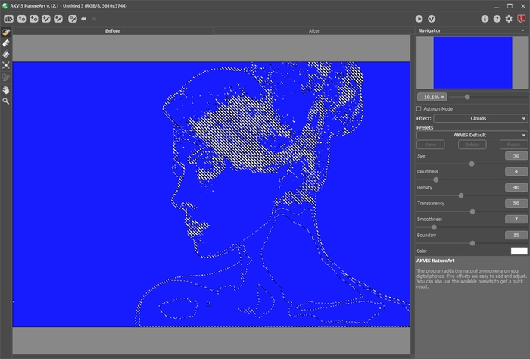
Task: Click the Smoothness value field showing 7
Action: [x=516, y=220]
